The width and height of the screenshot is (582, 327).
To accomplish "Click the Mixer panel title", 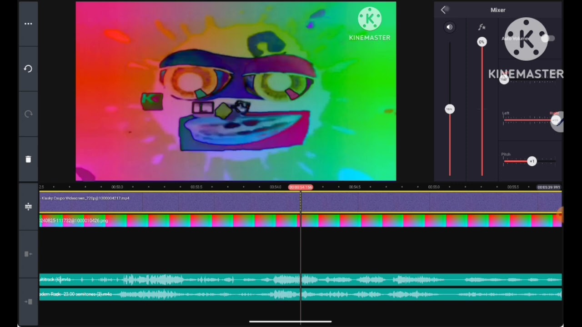I will (x=498, y=10).
